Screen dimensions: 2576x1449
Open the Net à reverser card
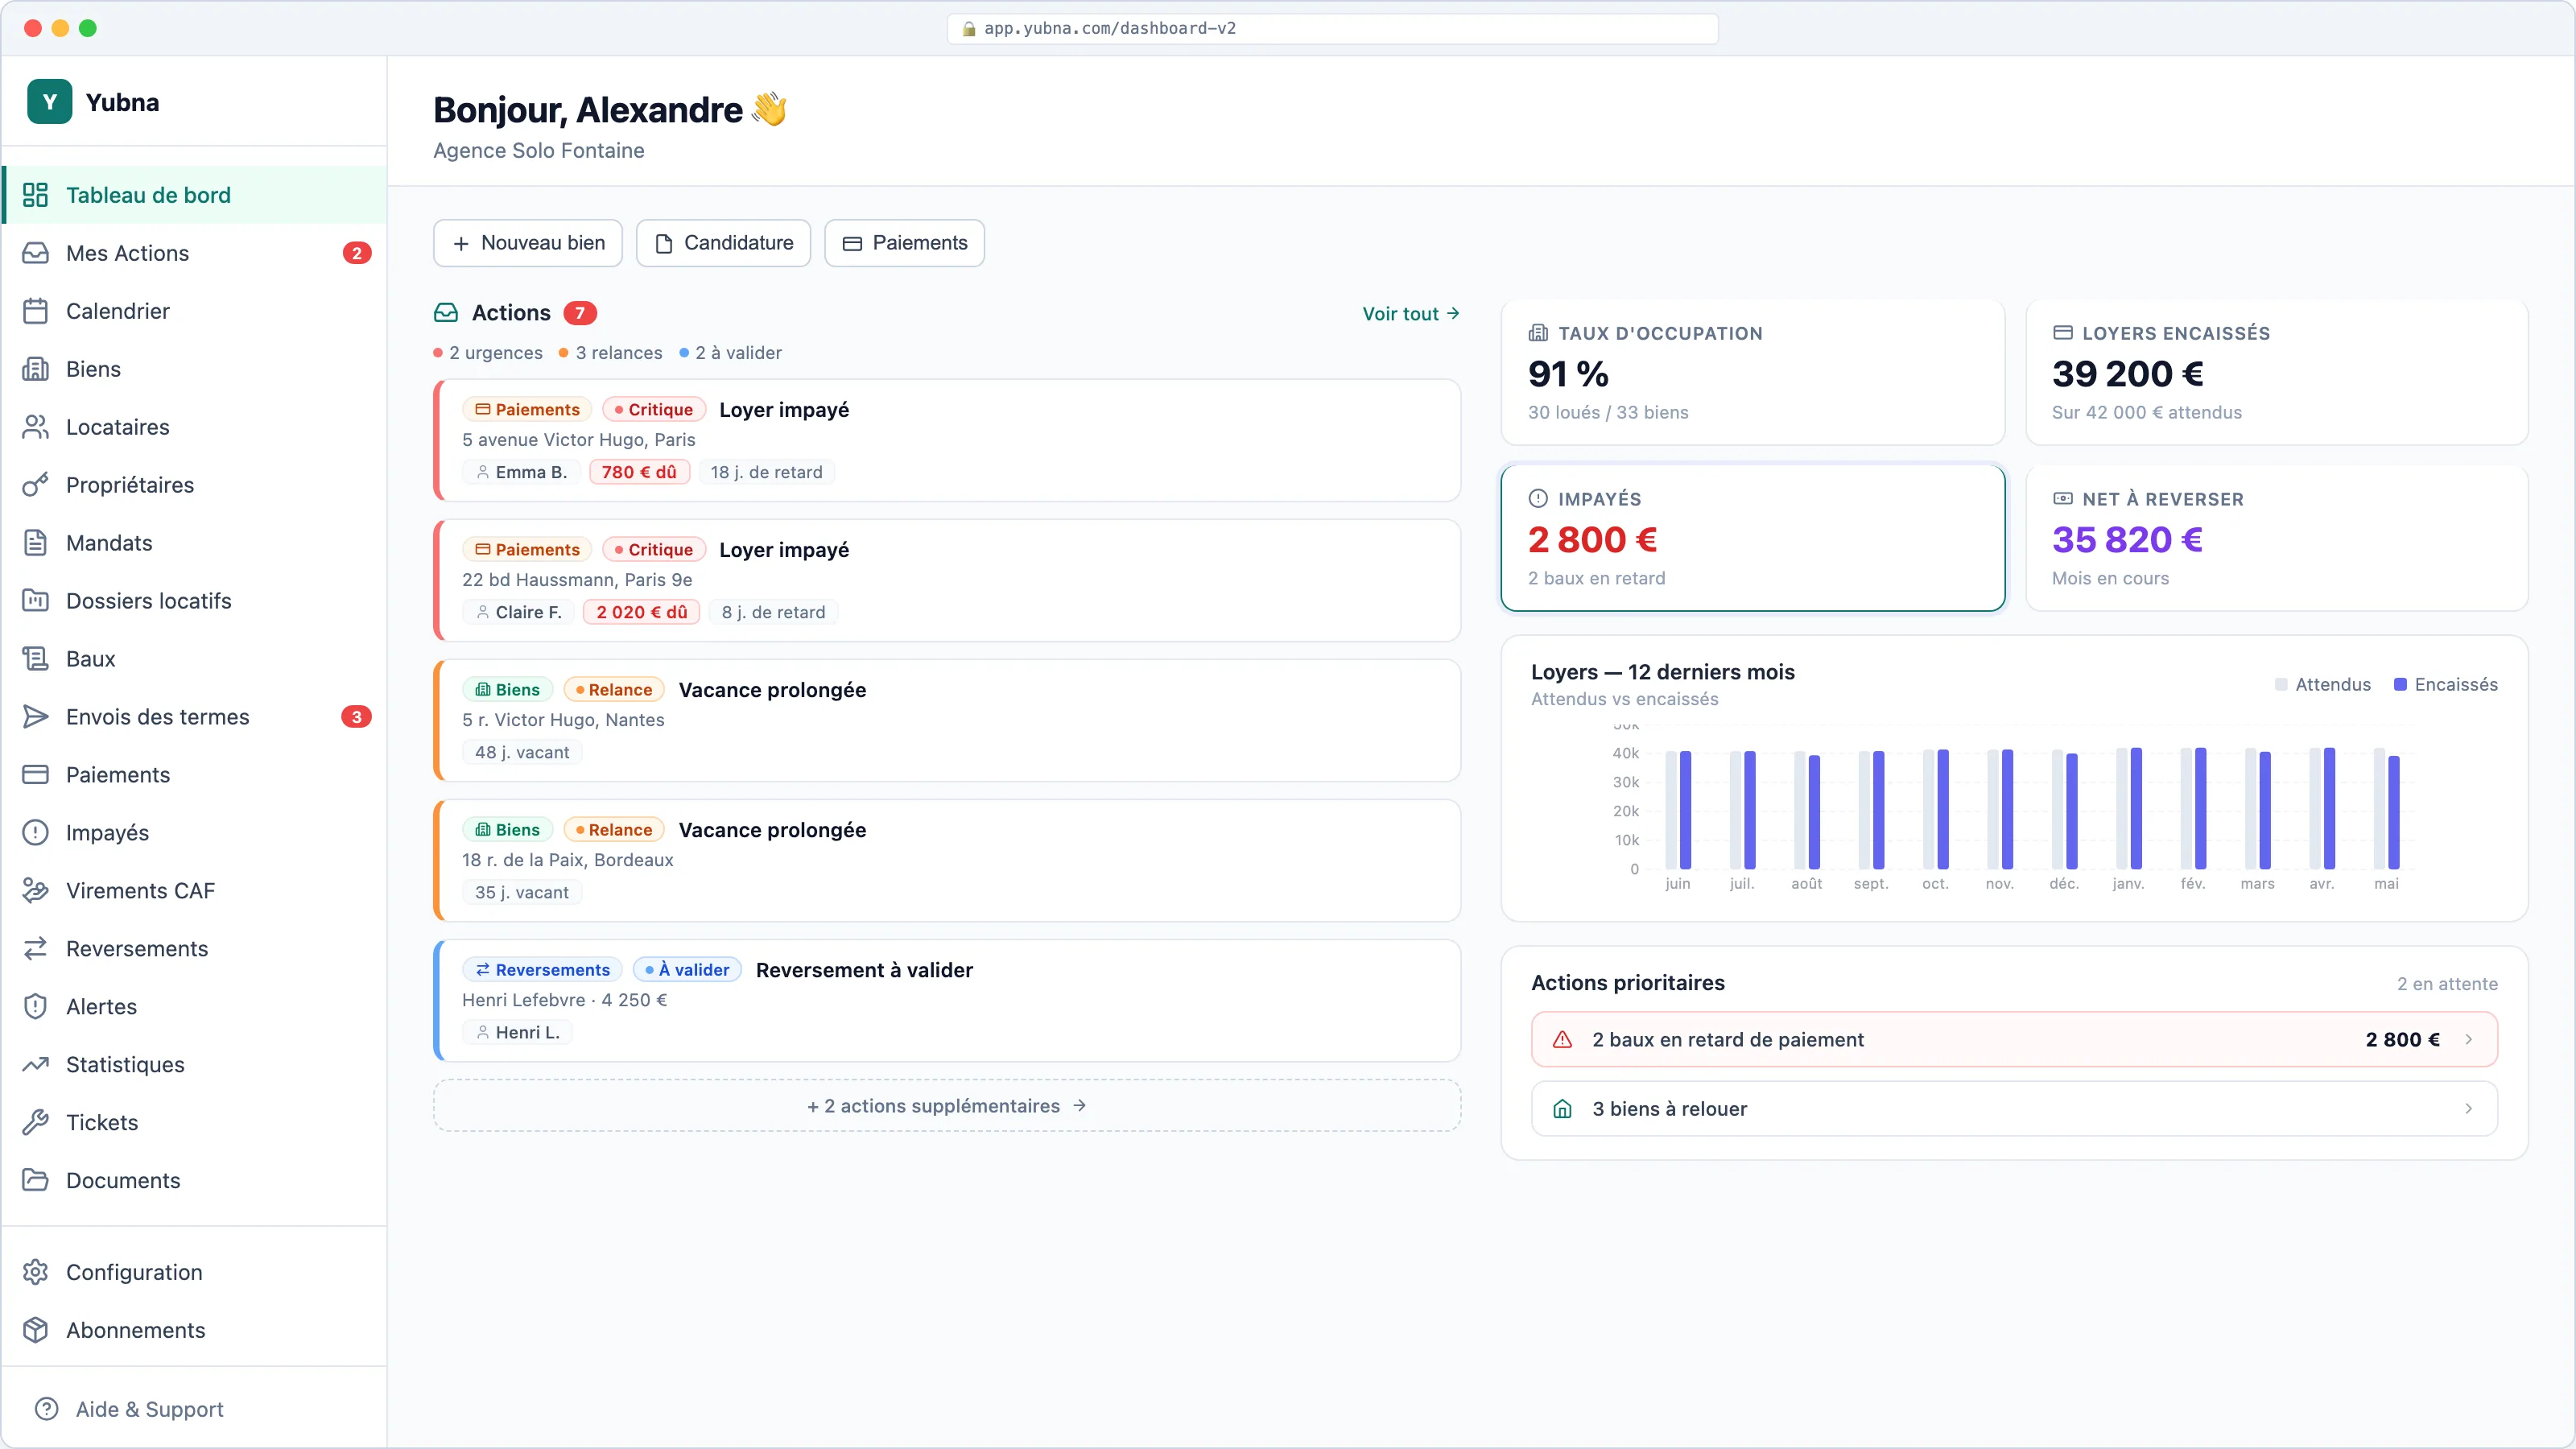pos(2277,538)
